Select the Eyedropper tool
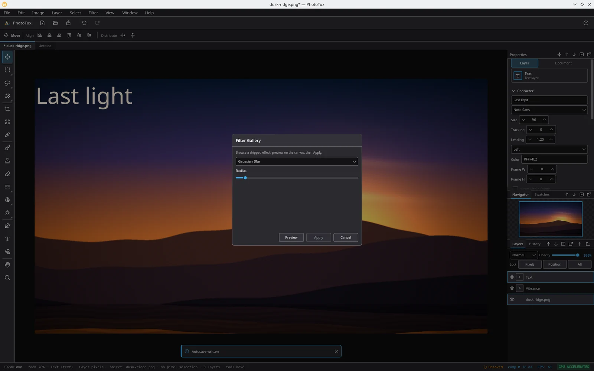594x371 pixels. coord(7,135)
